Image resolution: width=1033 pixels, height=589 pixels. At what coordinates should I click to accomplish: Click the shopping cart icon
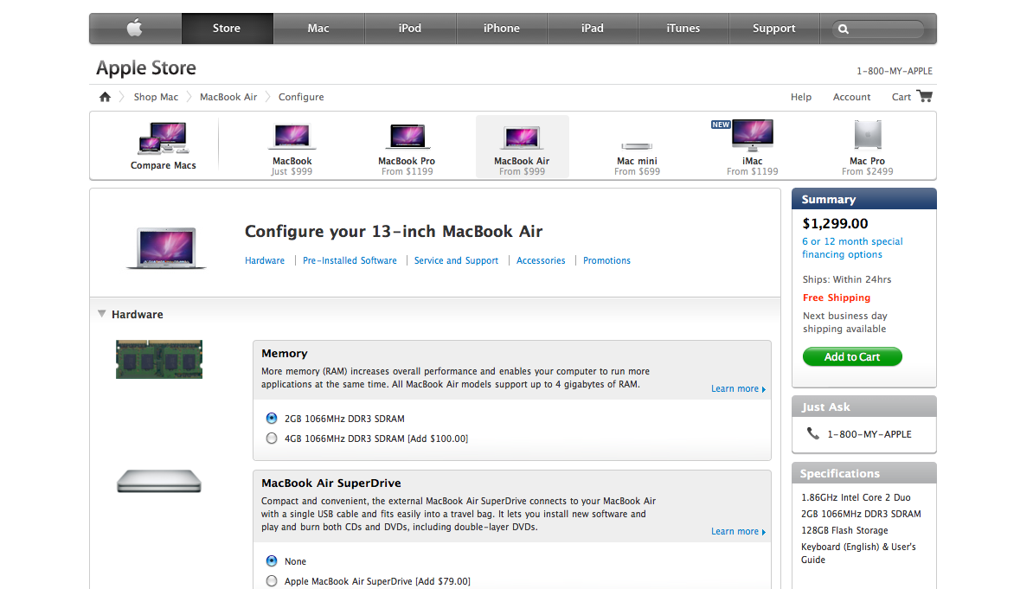(925, 96)
